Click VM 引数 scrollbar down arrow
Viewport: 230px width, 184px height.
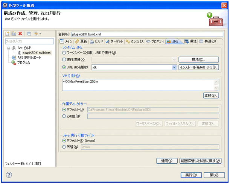[x=216, y=88]
